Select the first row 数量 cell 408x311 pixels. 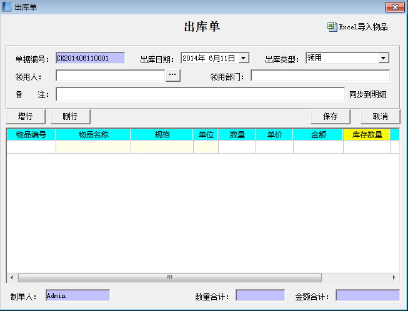pyautogui.click(x=237, y=147)
